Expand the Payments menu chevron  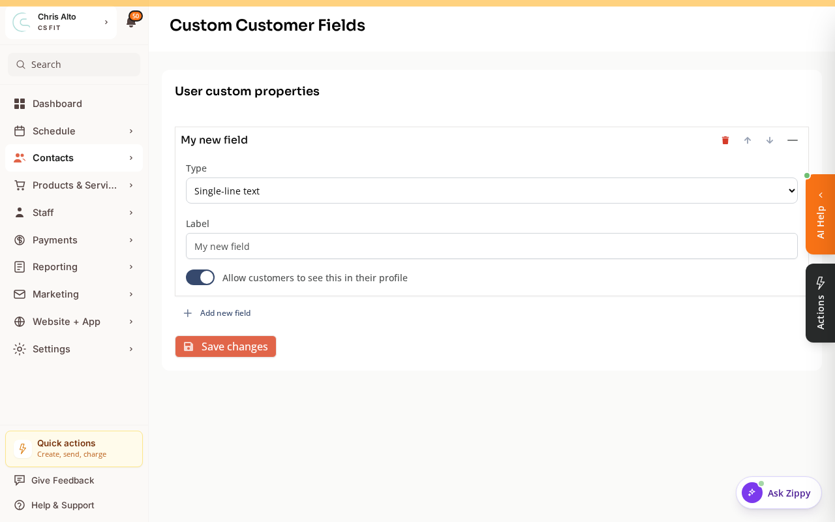131,240
